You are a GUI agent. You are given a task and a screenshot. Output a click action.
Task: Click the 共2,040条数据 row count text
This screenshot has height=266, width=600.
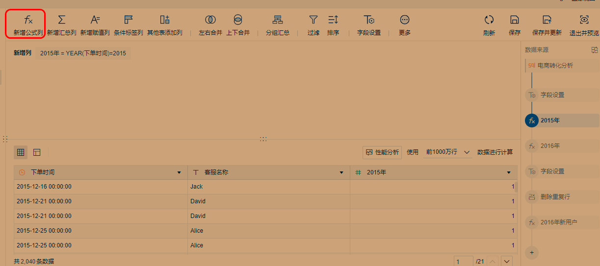pyautogui.click(x=34, y=262)
